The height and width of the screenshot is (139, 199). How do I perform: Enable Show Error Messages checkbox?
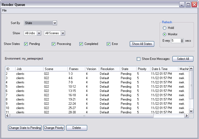(x=139, y=59)
